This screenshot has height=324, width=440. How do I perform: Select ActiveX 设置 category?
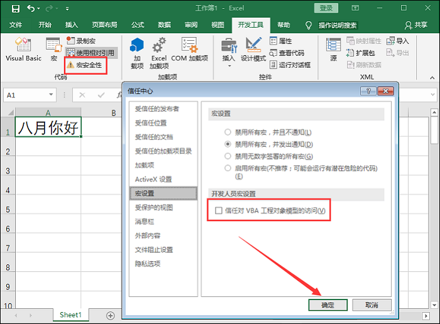pyautogui.click(x=163, y=179)
